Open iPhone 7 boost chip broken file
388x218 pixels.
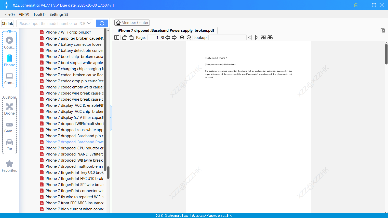pos(72,56)
